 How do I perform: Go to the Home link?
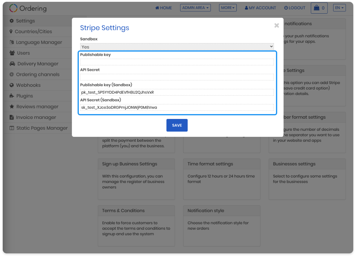point(163,8)
